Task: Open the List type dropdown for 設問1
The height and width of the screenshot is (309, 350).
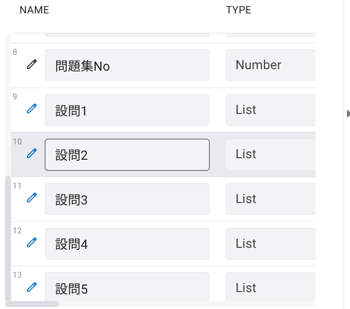Action: 270,110
